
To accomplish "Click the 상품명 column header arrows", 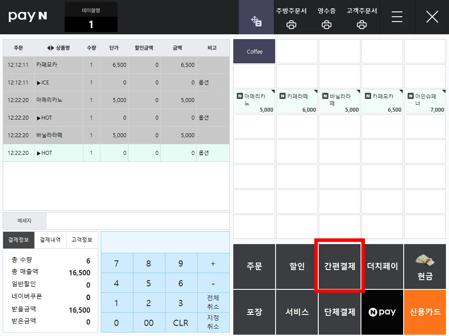I will (50, 48).
